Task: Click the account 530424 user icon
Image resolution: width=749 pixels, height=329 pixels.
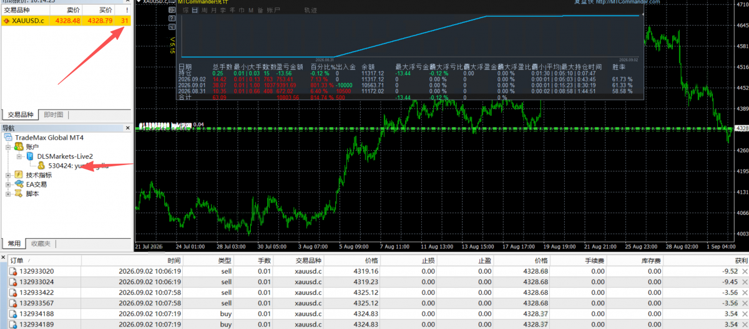Action: pos(41,166)
